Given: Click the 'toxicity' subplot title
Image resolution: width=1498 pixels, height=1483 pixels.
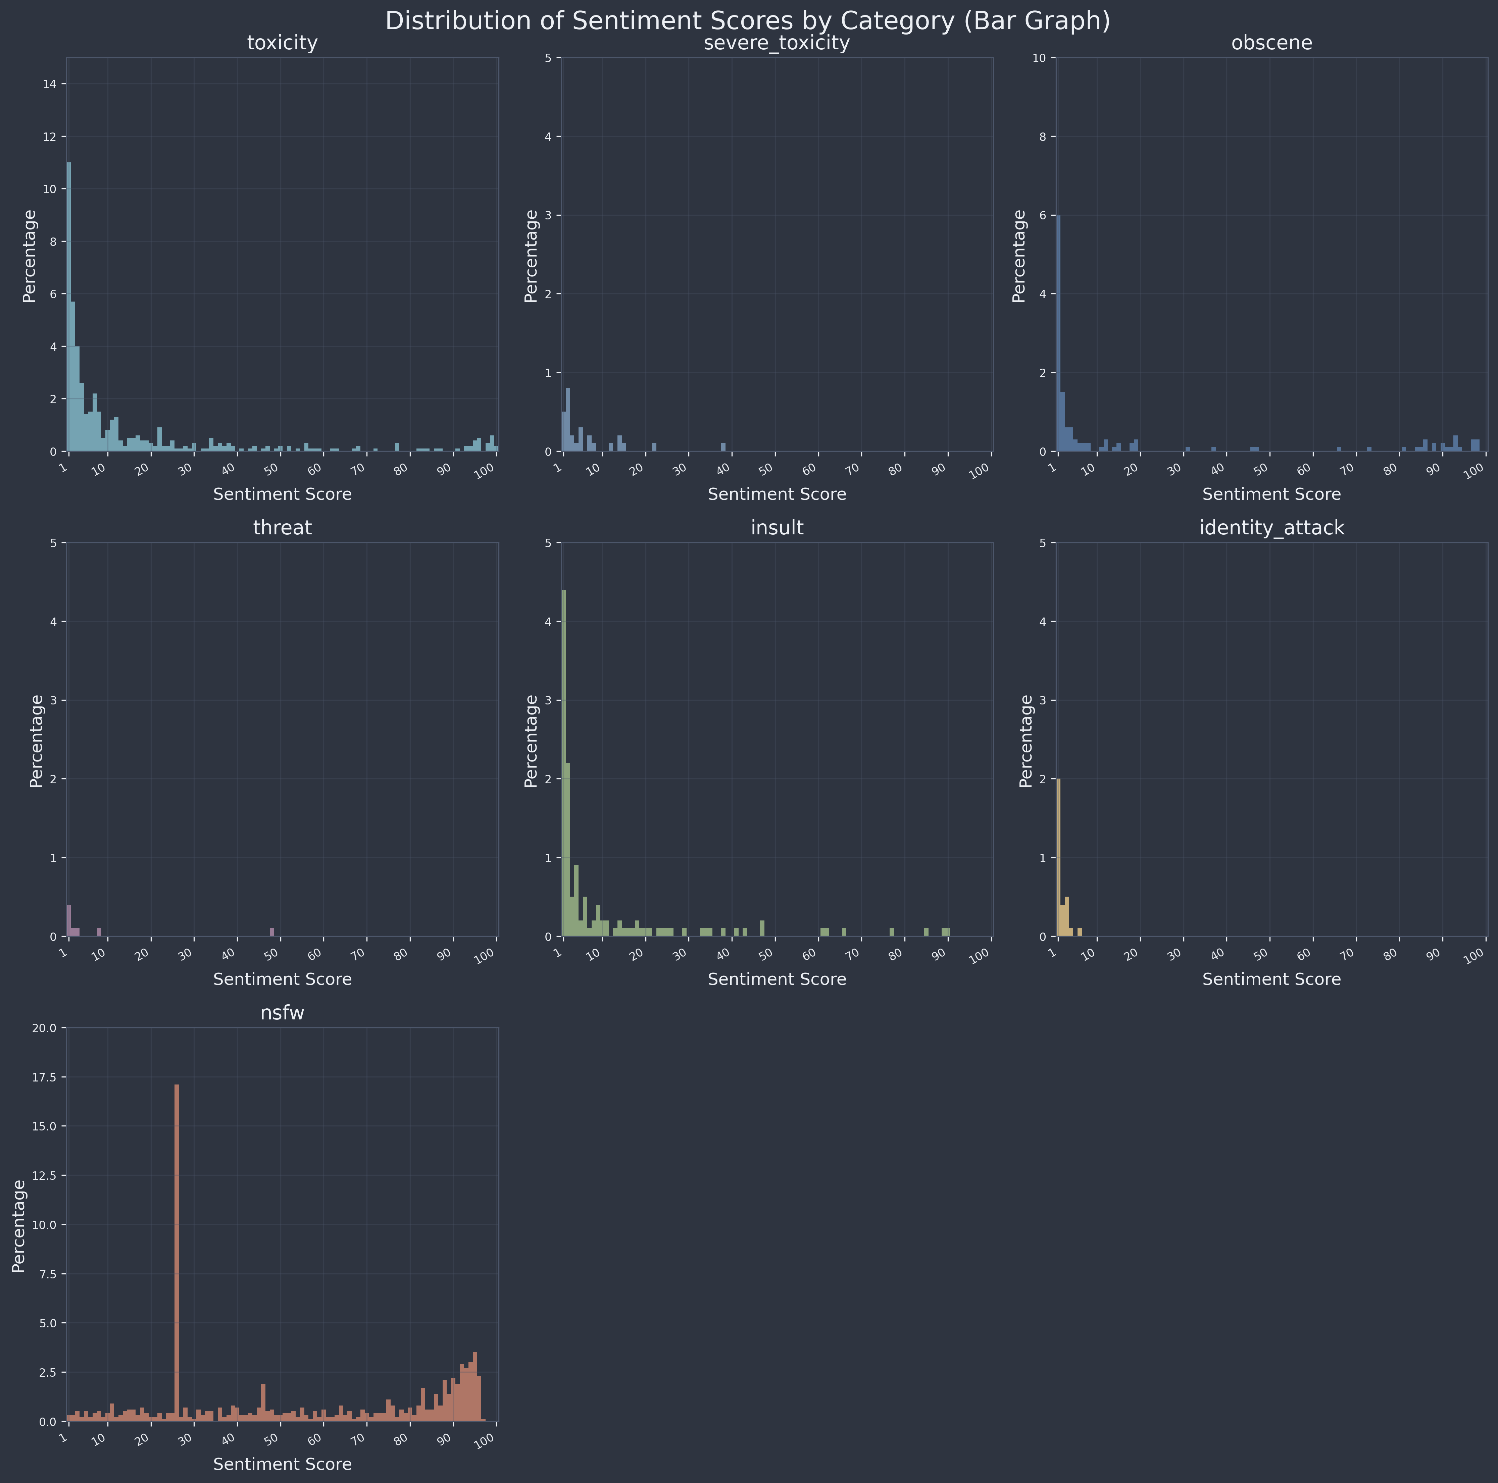Looking at the screenshot, I should tap(282, 43).
